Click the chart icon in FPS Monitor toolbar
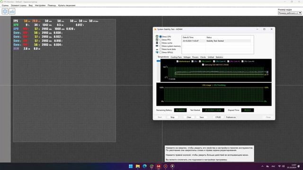 coord(12,11)
